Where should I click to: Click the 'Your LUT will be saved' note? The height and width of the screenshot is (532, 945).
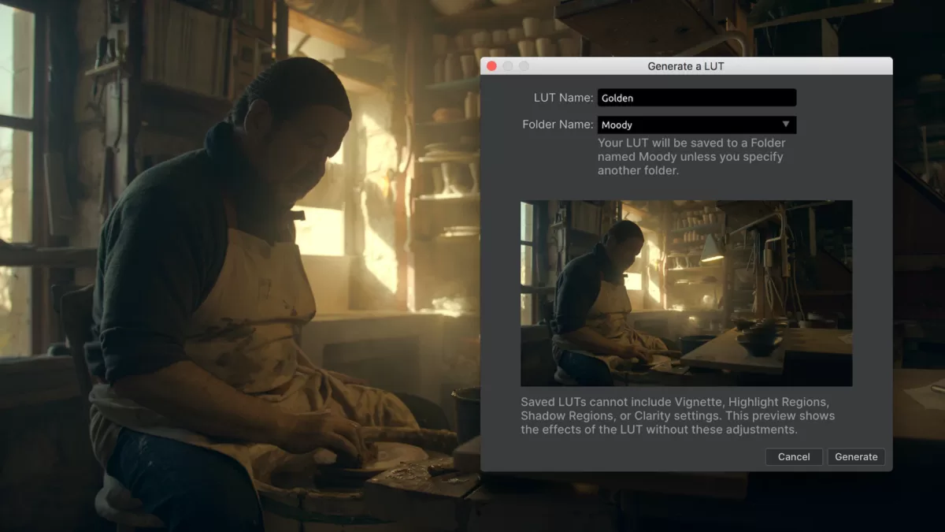691,157
